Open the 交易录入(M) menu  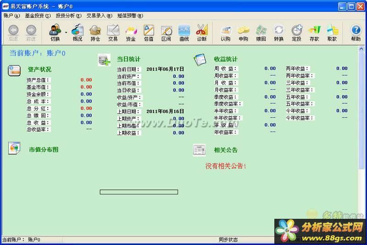pyautogui.click(x=99, y=16)
